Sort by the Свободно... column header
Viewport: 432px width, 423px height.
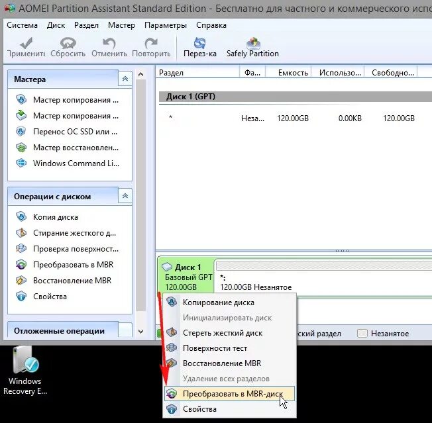tap(391, 73)
